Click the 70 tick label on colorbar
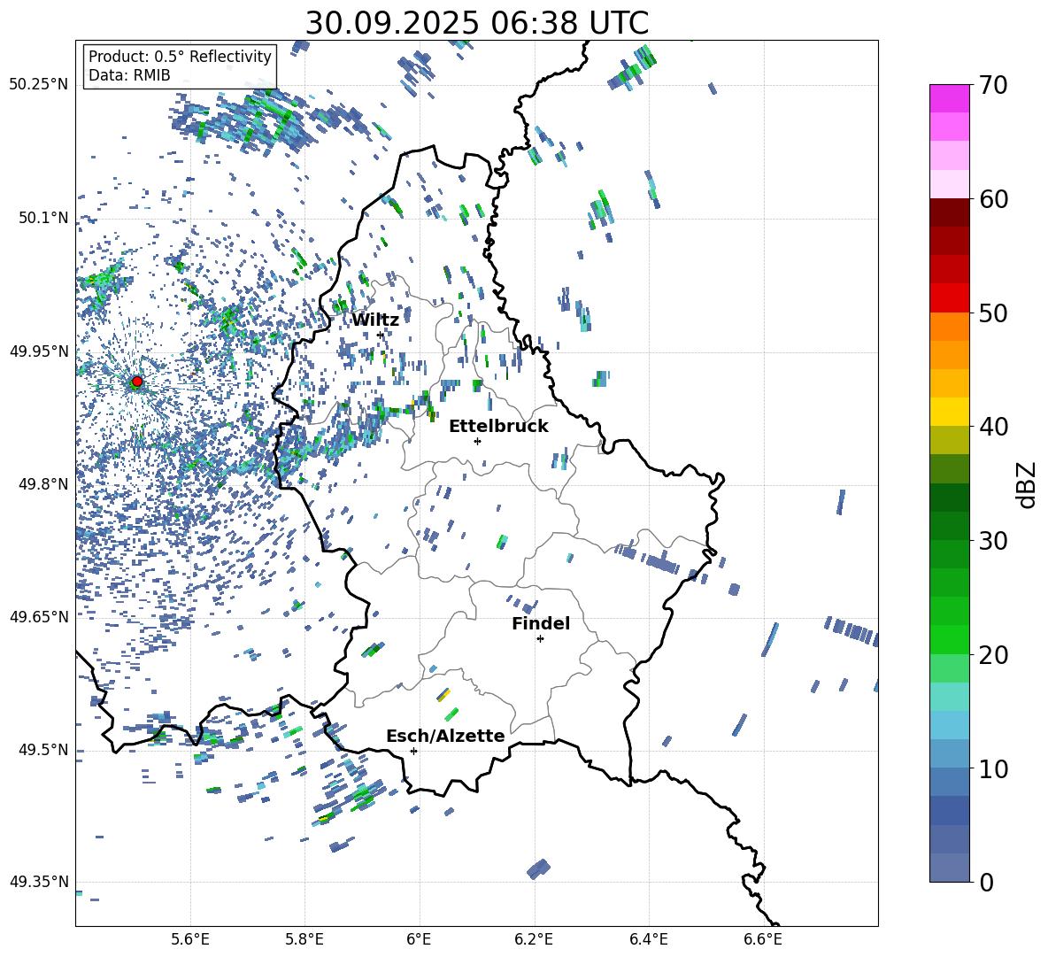This screenshot has height=957, width=1048. pos(995,86)
